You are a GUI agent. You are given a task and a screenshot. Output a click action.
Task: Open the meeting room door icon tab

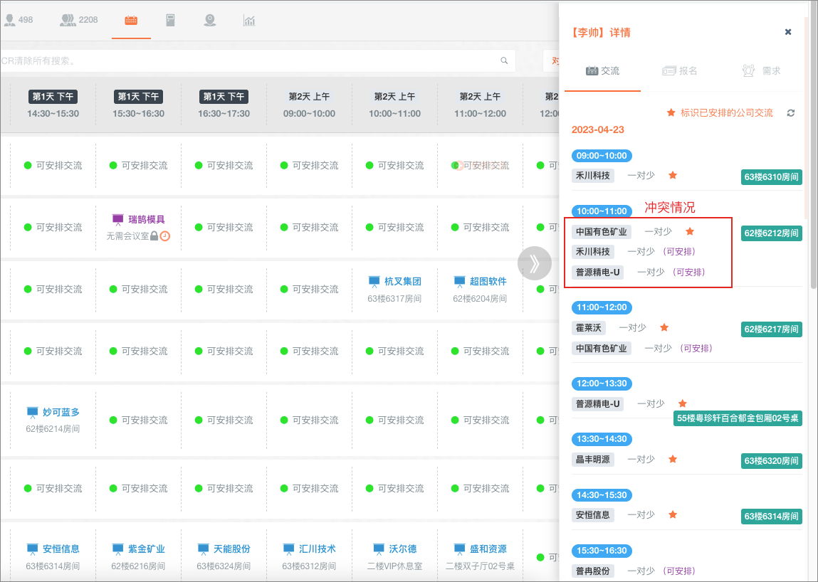(x=170, y=21)
